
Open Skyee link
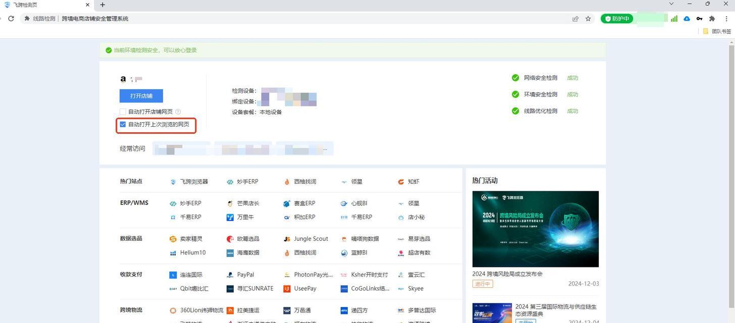[411, 289]
